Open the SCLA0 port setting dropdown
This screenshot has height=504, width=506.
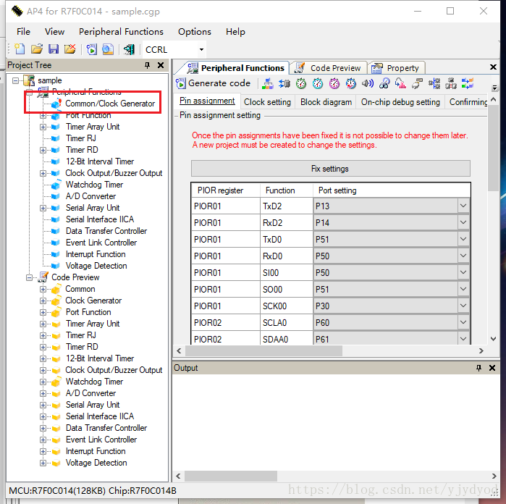click(x=463, y=322)
